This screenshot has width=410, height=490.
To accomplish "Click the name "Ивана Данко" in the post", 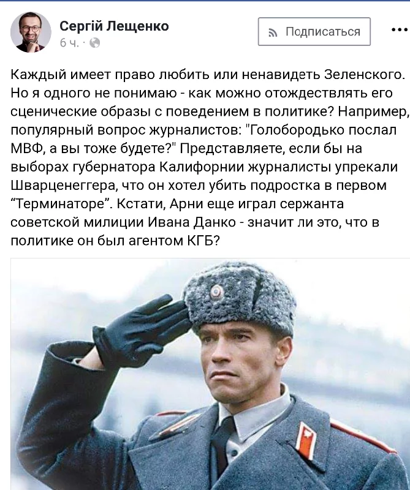I will pos(191,222).
